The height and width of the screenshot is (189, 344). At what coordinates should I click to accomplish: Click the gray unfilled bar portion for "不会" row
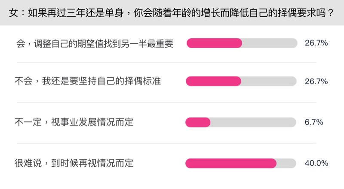269,81
